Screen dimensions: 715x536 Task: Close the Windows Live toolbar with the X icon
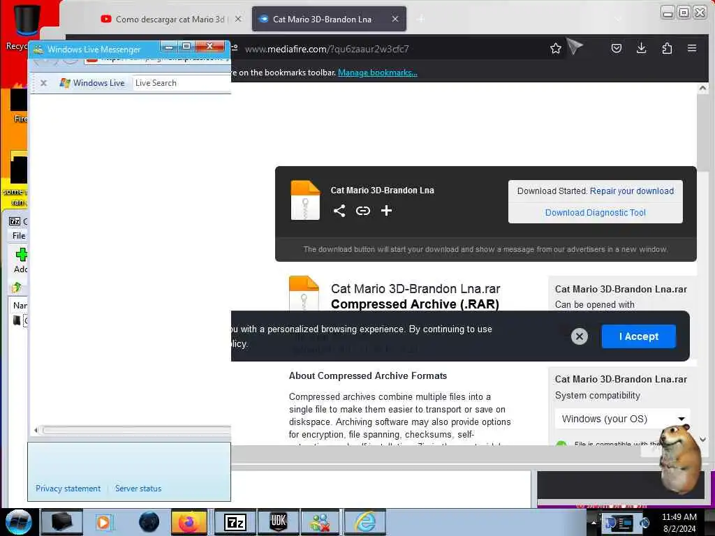pos(43,83)
